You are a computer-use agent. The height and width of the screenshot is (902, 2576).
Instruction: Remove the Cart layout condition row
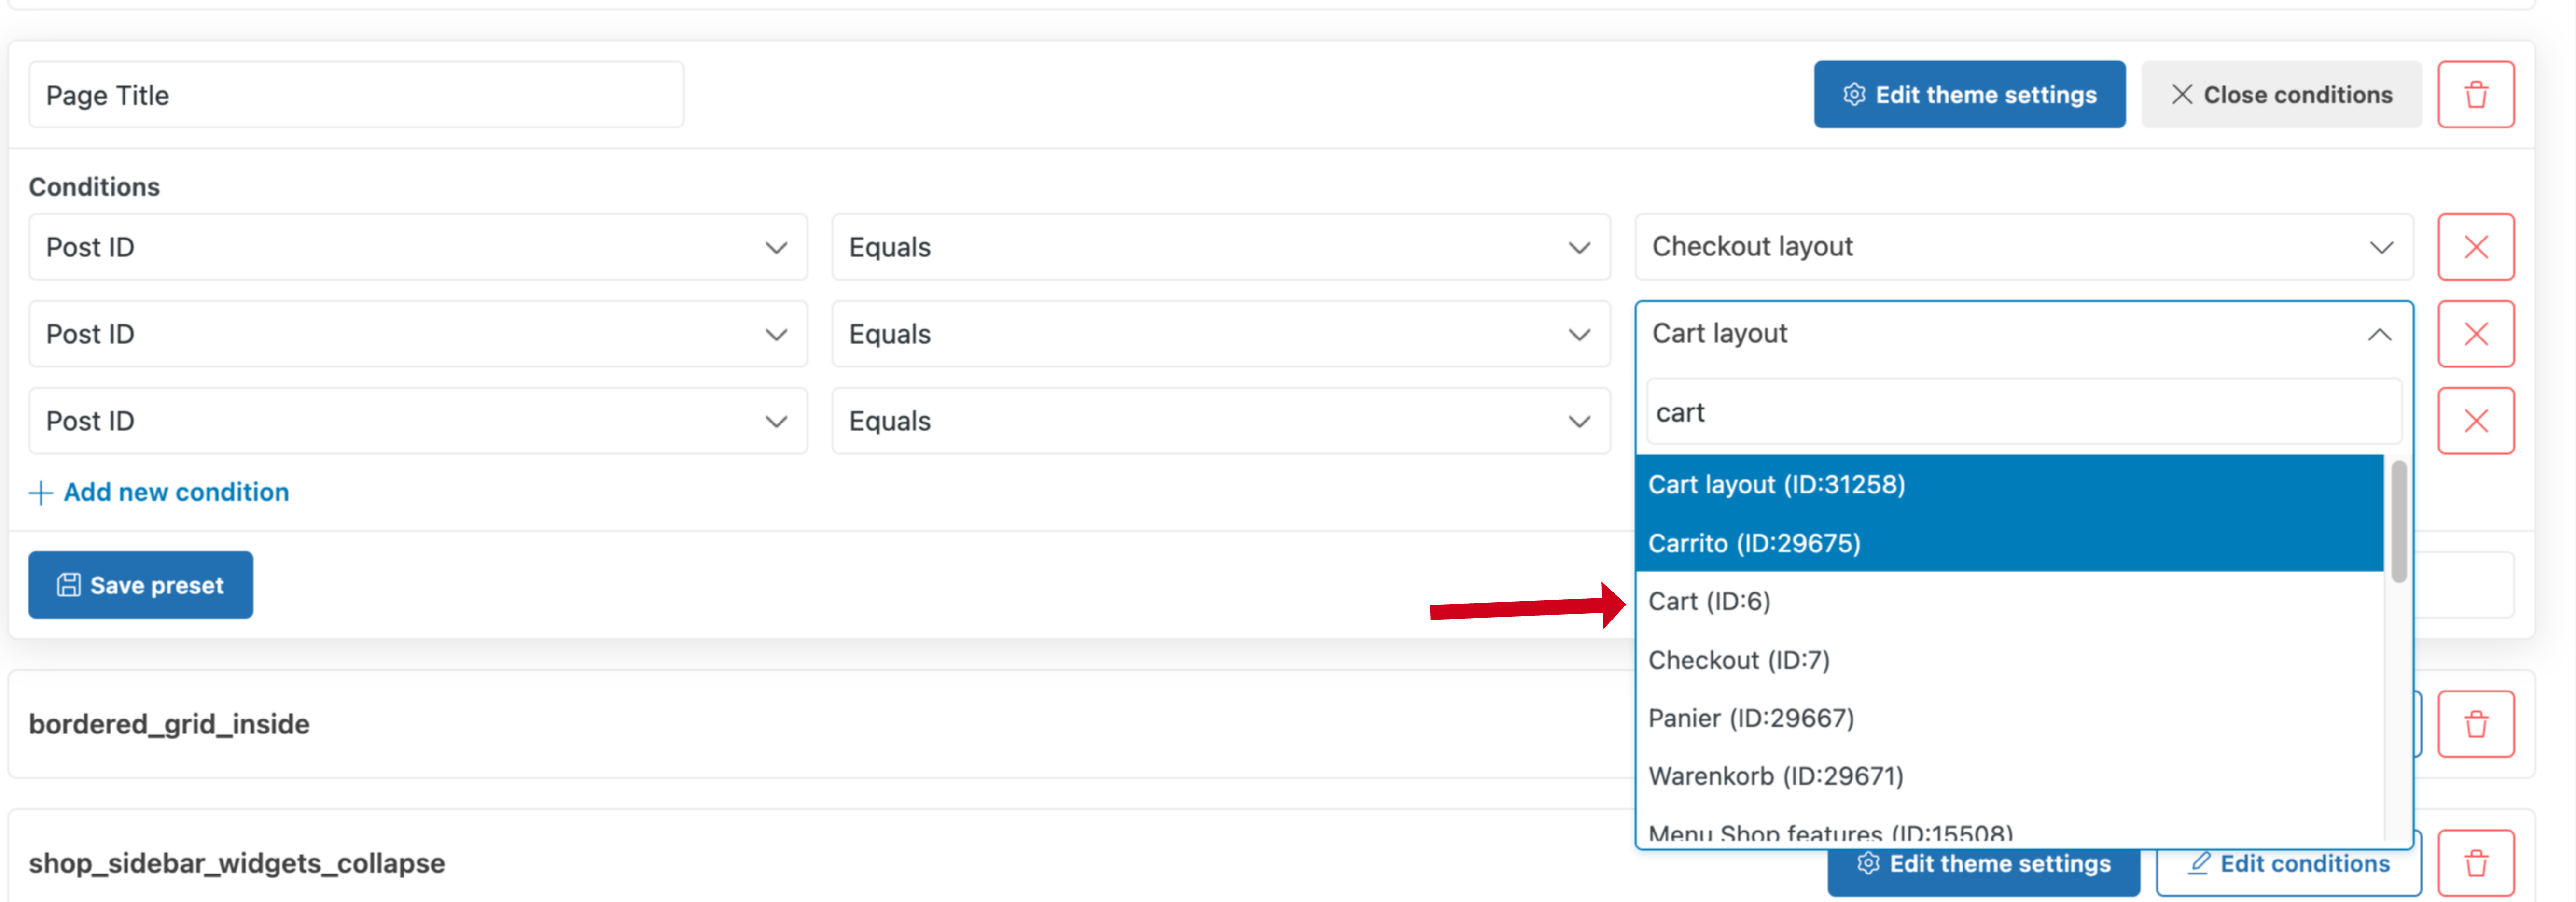[2475, 334]
